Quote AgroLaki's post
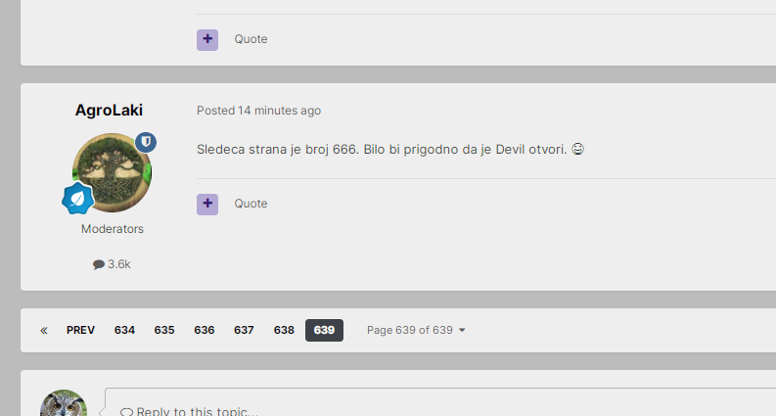This screenshot has width=776, height=416. (251, 204)
